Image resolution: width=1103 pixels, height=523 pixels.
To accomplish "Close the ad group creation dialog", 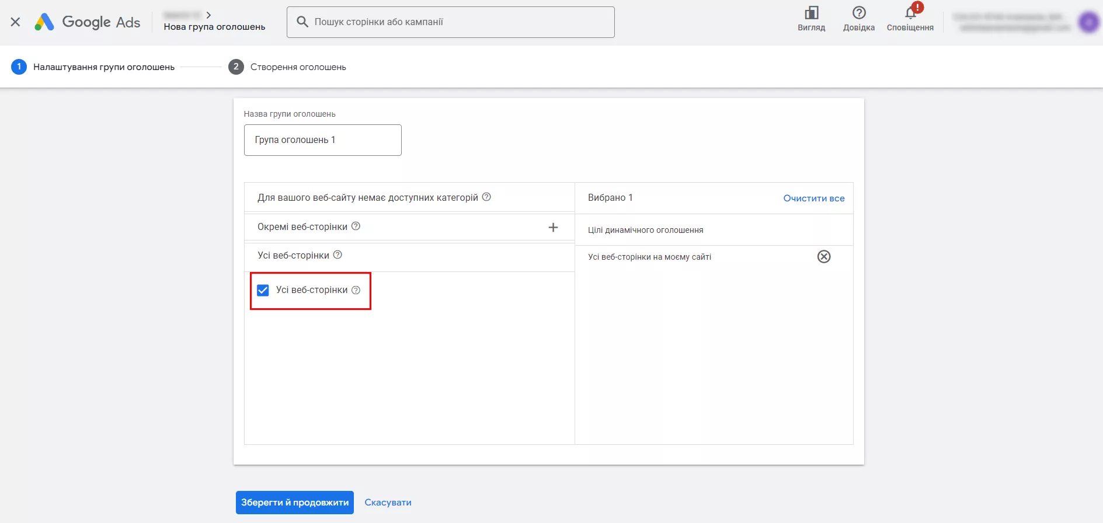I will 16,22.
